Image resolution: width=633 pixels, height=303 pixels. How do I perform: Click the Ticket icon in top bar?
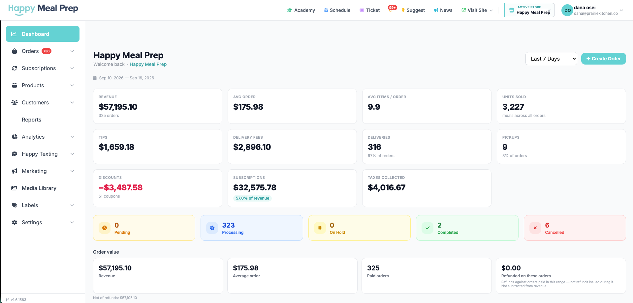point(362,10)
